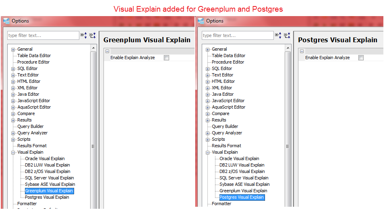This screenshot has height=214, width=385.
Task: Select DB2 LUW Visual Explain in left tree
Action: coord(48,165)
